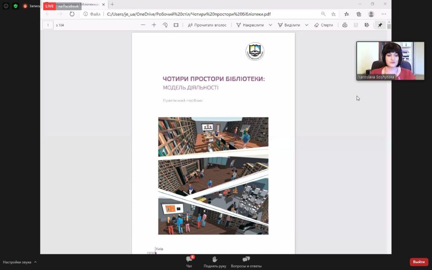Open Вопросы и ответы Q&A panel

[246, 262]
